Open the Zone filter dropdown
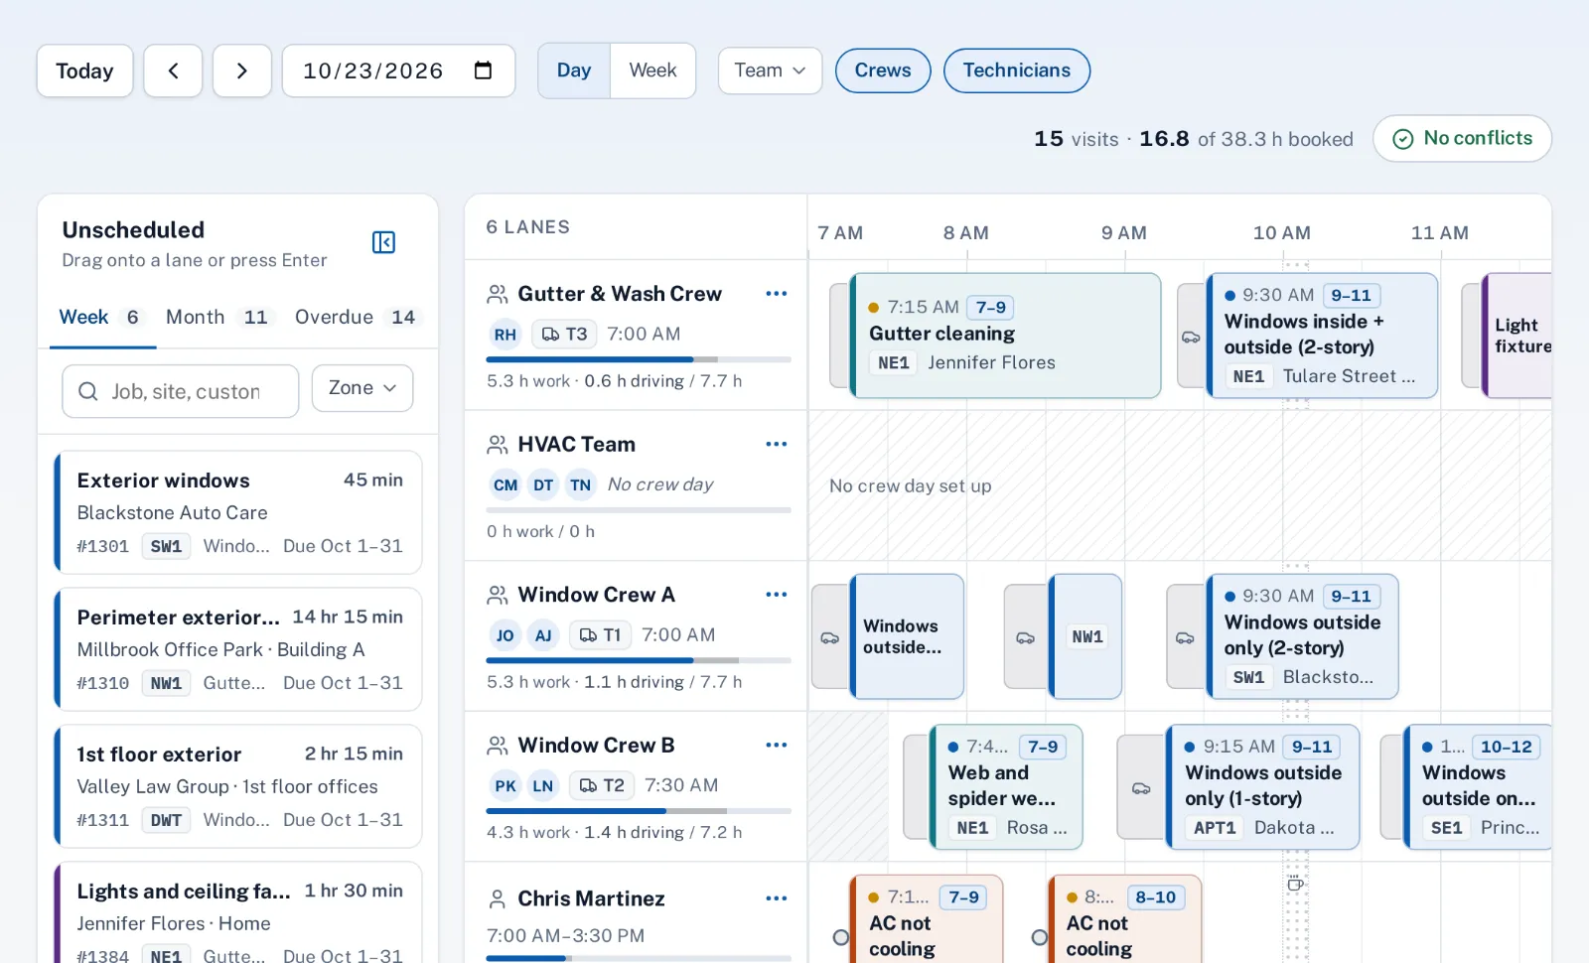The width and height of the screenshot is (1589, 963). [362, 388]
